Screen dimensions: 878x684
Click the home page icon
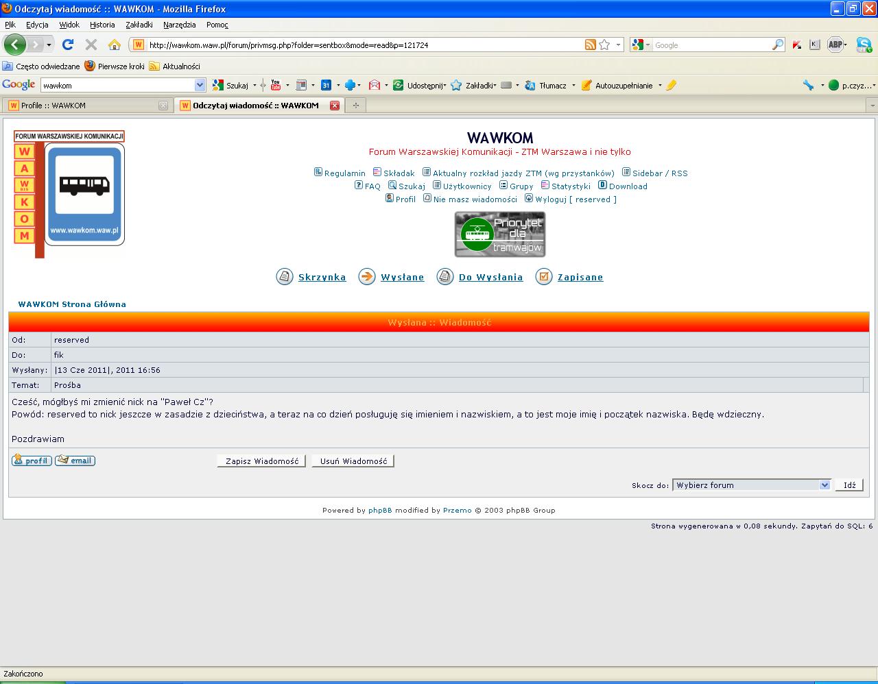pos(115,45)
